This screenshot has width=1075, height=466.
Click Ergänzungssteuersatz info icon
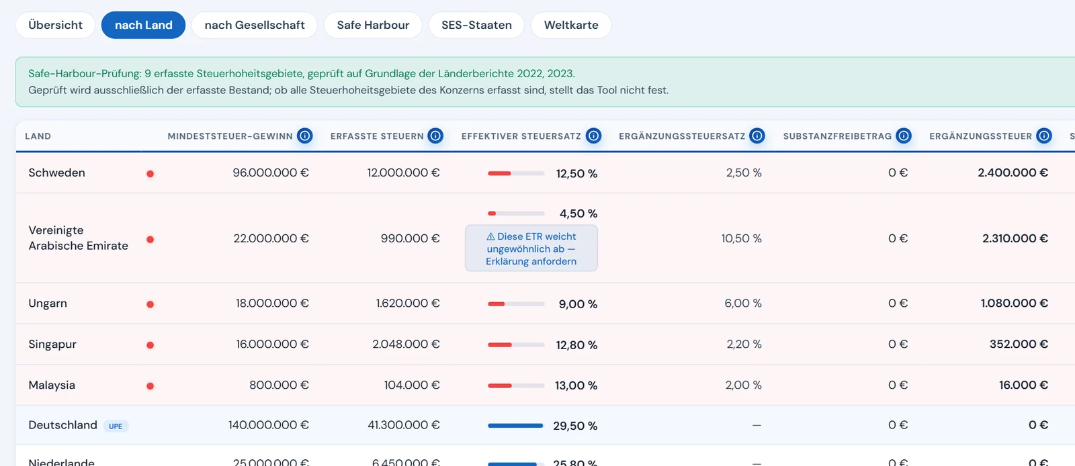point(757,136)
